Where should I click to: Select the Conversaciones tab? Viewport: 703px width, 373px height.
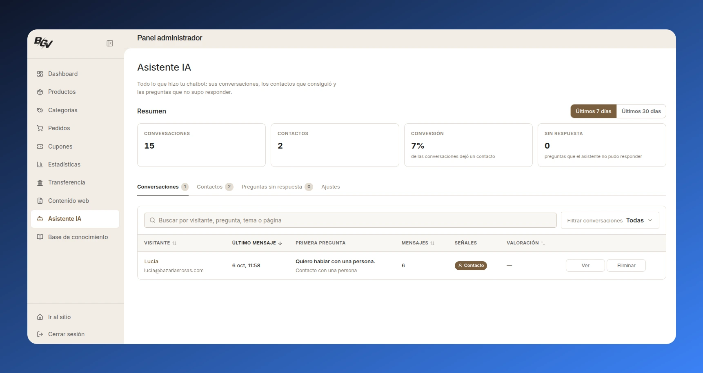[162, 187]
